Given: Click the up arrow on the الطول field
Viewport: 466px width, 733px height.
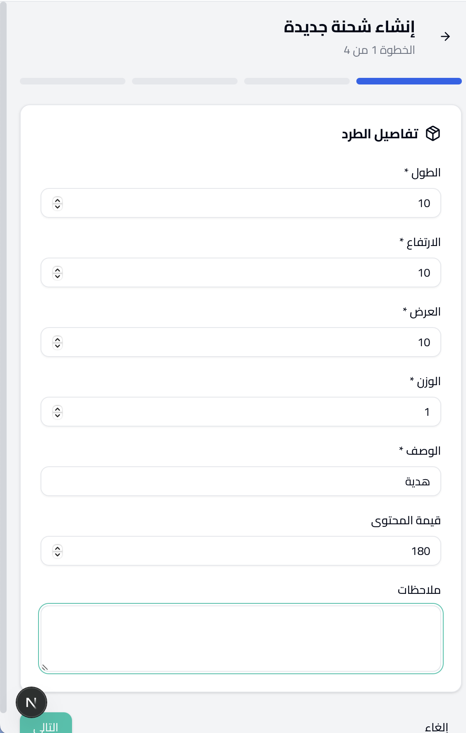Looking at the screenshot, I should (x=57, y=200).
